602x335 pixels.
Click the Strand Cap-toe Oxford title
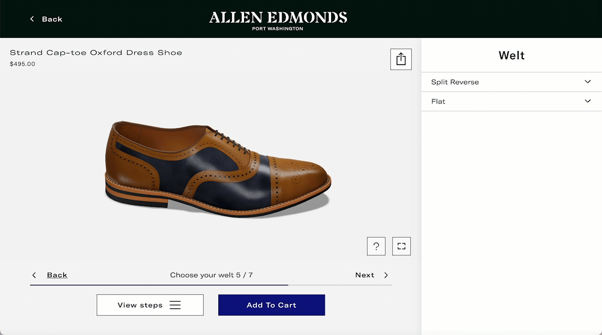click(96, 52)
